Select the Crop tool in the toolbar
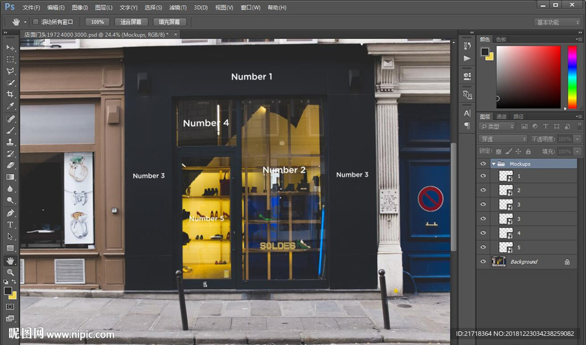 pyautogui.click(x=10, y=94)
